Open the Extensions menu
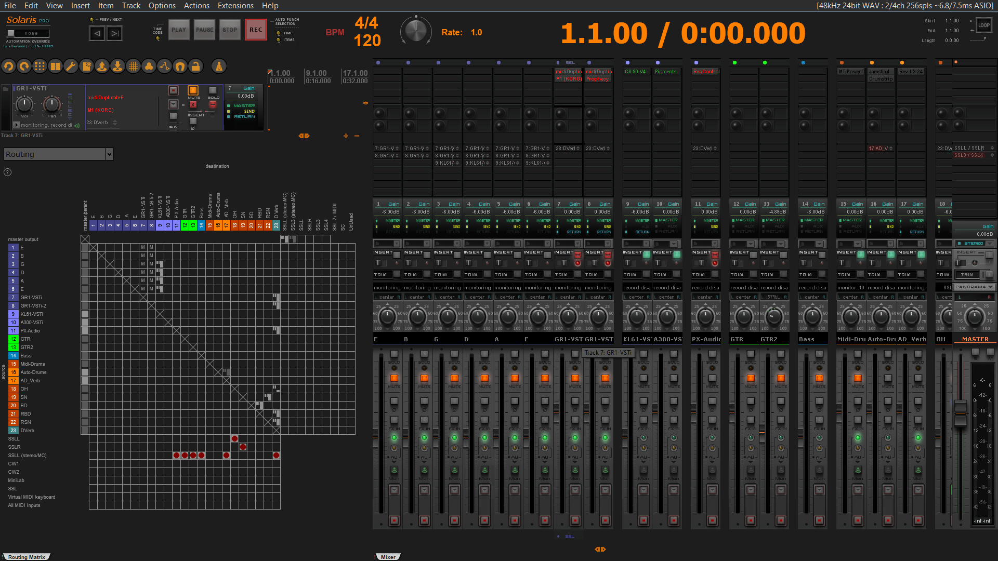The image size is (998, 561). coord(235,6)
